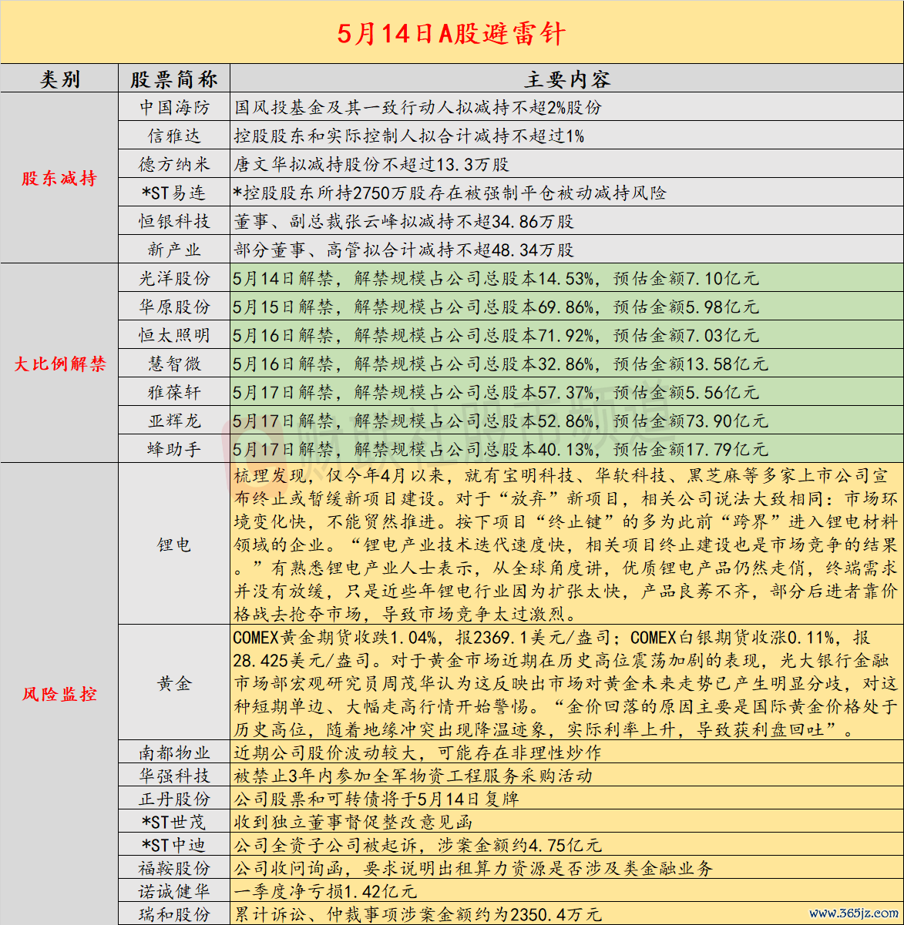The width and height of the screenshot is (904, 925).
Task: Select stock name 德方纳米
Action: click(x=174, y=164)
